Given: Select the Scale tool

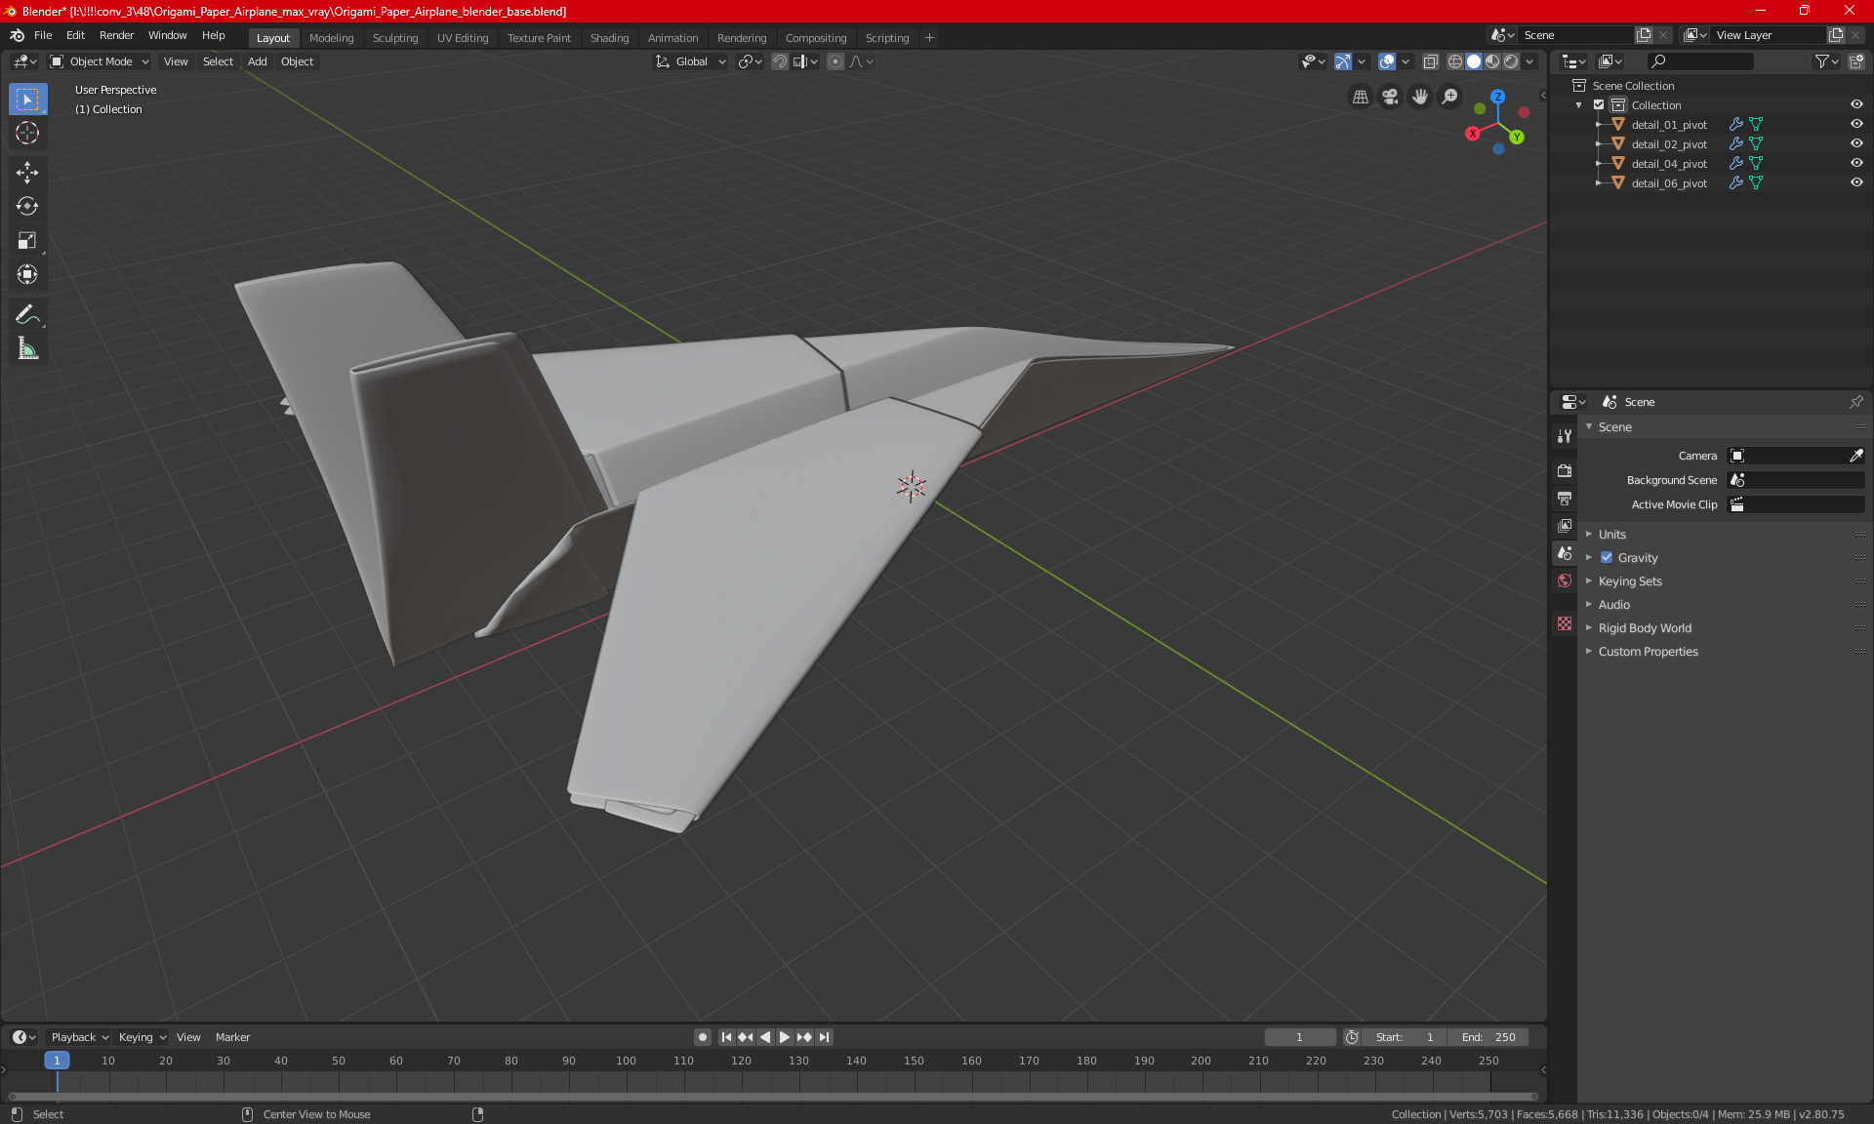Looking at the screenshot, I should [x=27, y=240].
